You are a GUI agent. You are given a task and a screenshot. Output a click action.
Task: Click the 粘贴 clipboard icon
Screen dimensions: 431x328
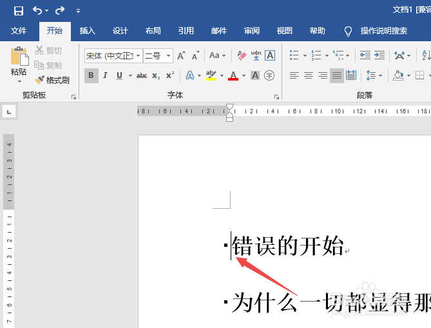tap(19, 56)
